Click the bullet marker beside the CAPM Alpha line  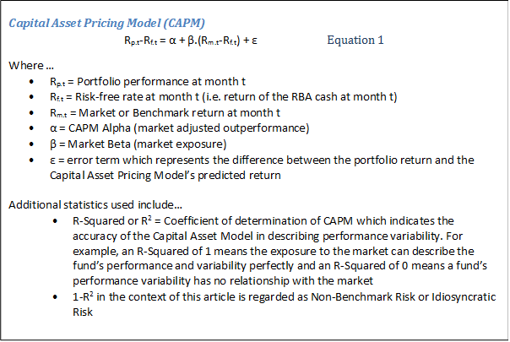(31, 128)
